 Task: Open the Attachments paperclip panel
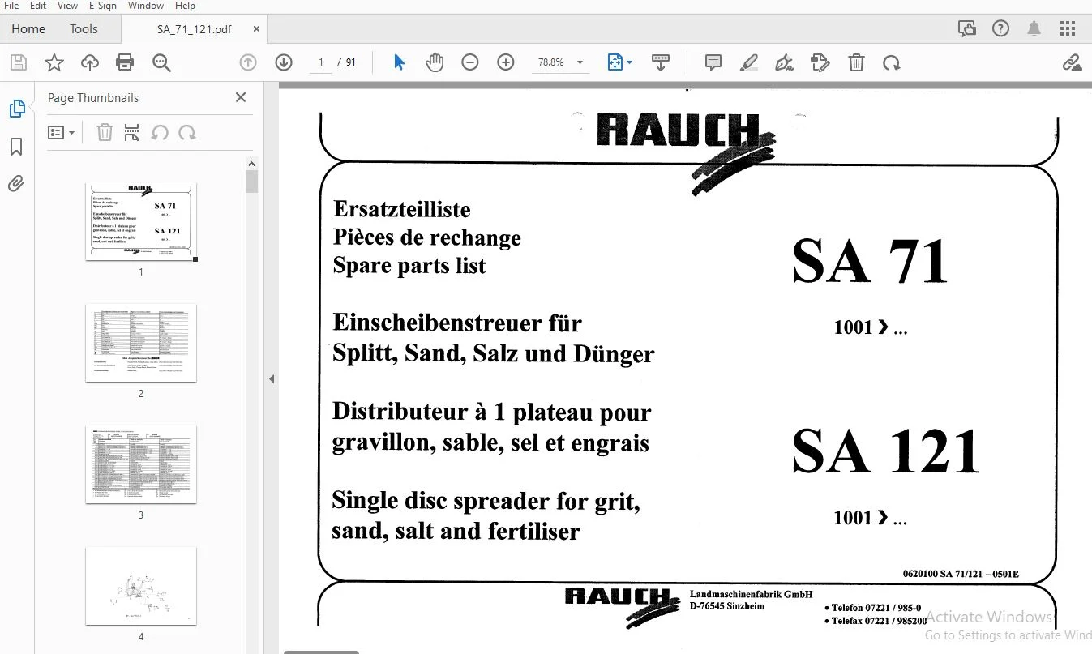click(16, 184)
